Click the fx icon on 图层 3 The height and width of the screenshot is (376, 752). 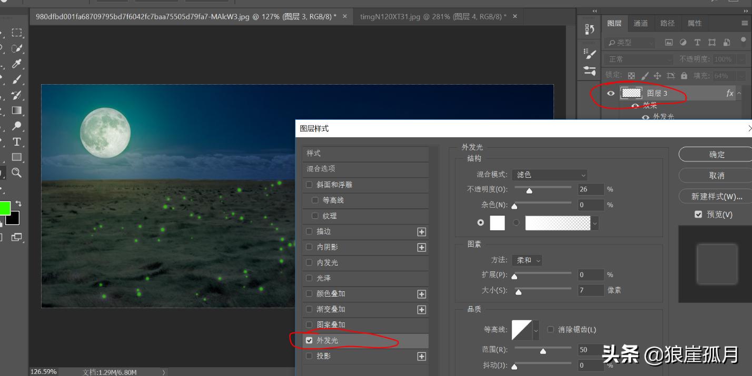click(729, 93)
